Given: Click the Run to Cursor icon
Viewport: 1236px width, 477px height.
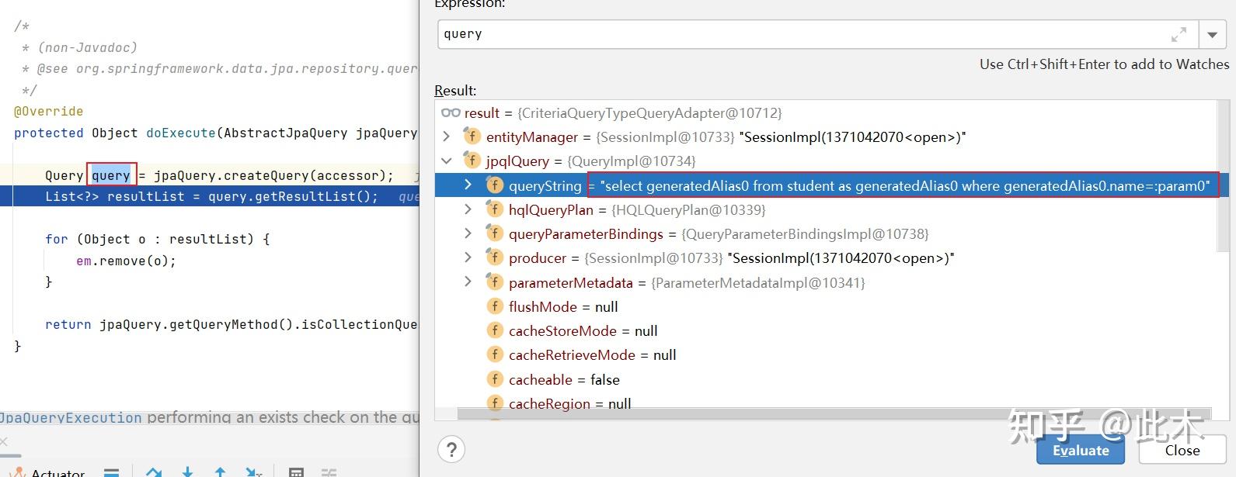Looking at the screenshot, I should pos(253,472).
